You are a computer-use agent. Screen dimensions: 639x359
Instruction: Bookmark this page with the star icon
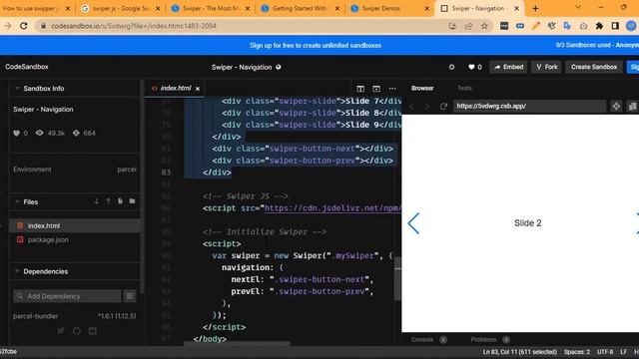coord(484,26)
